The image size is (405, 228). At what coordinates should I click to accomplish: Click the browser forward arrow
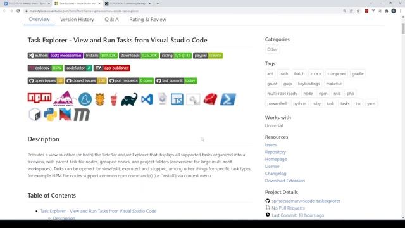click(11, 11)
